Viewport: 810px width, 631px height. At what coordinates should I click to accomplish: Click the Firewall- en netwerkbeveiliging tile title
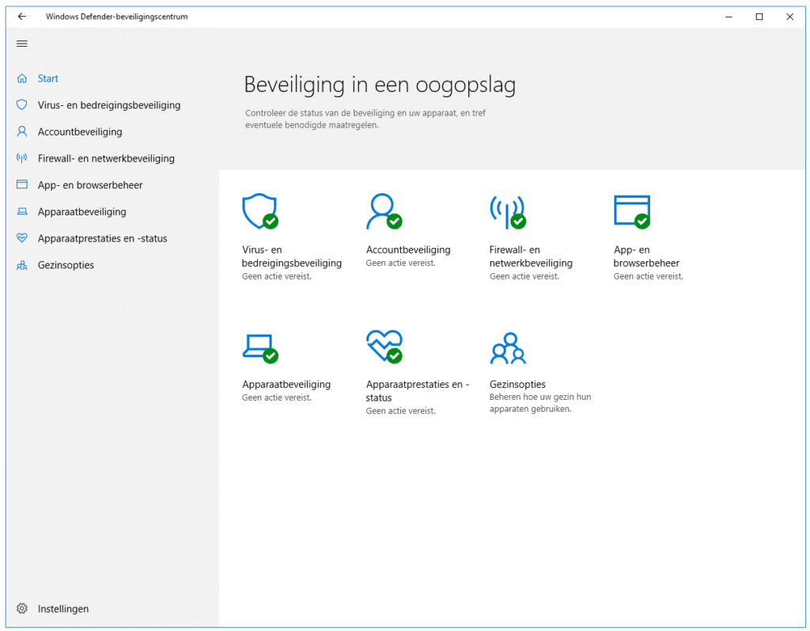[531, 257]
